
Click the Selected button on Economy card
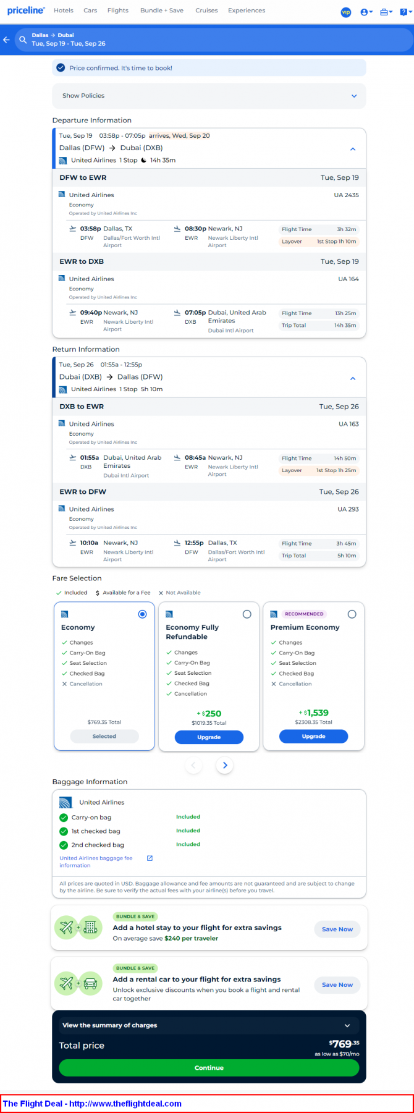(104, 737)
